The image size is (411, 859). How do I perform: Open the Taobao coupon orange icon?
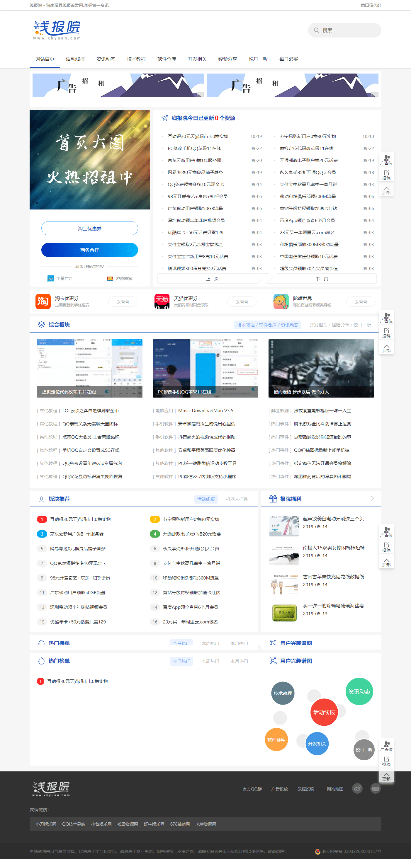43,301
